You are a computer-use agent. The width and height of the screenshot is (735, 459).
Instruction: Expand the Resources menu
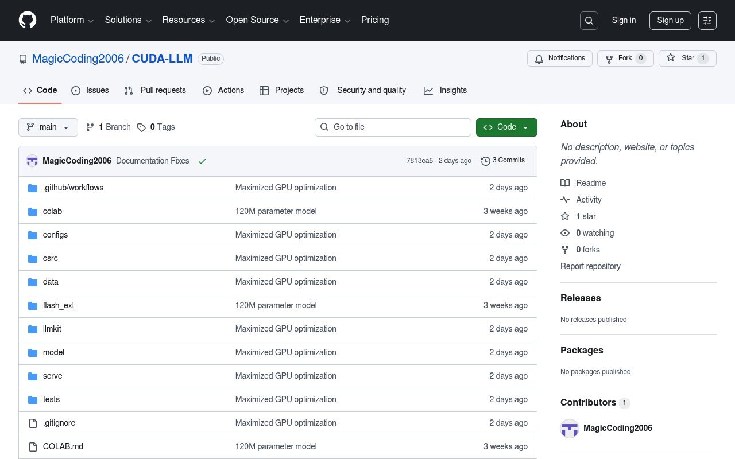188,20
